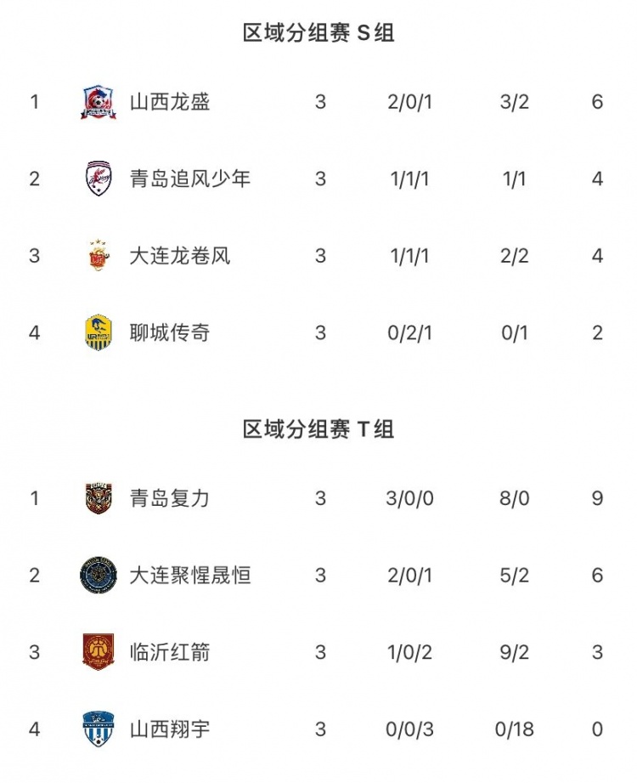Click the 大连聚惺晟恒 round emblem
Image resolution: width=637 pixels, height=783 pixels.
click(99, 576)
